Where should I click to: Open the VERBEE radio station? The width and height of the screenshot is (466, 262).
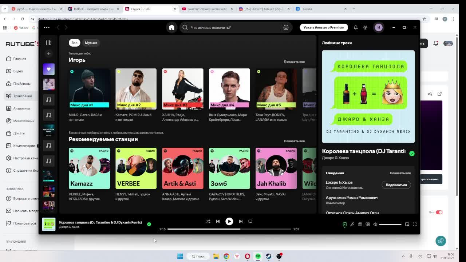[x=136, y=168]
